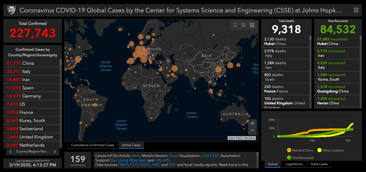The image size is (366, 172).
Task: Toggle the Mainland China series in chart legend
Action: (x=300, y=150)
